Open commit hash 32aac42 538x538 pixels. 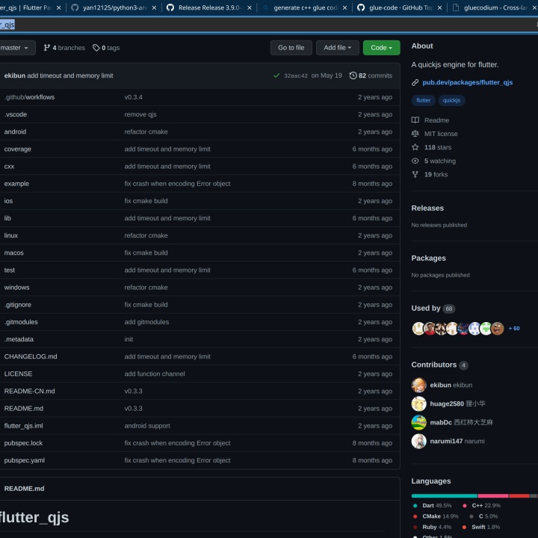point(296,75)
